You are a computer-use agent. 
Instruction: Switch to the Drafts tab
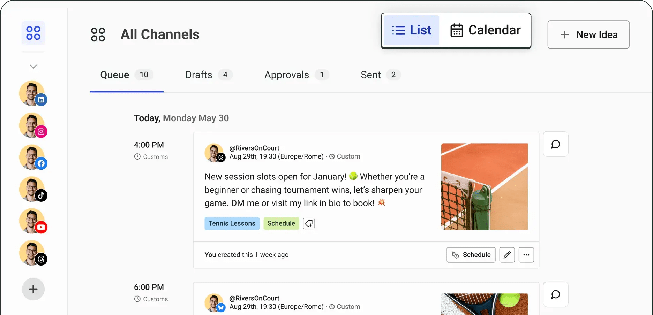198,75
